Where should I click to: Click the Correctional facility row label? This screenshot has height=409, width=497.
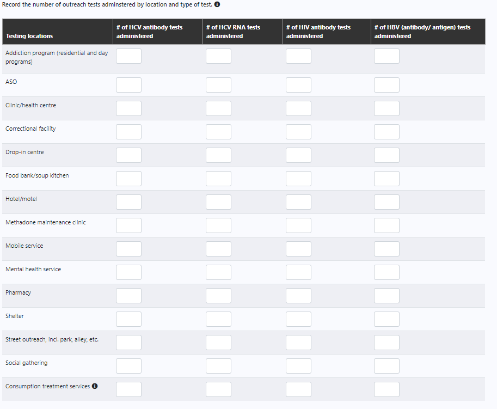coord(30,128)
